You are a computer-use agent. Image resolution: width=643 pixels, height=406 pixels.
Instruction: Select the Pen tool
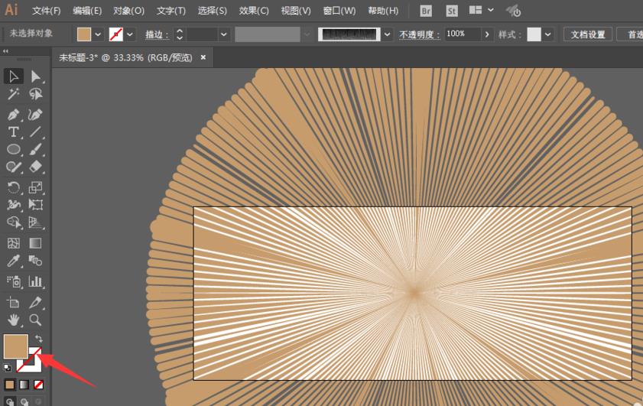pyautogui.click(x=13, y=114)
